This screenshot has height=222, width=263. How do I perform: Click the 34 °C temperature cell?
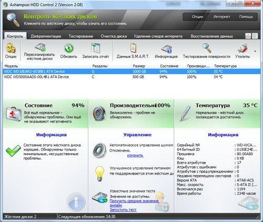click(218, 77)
